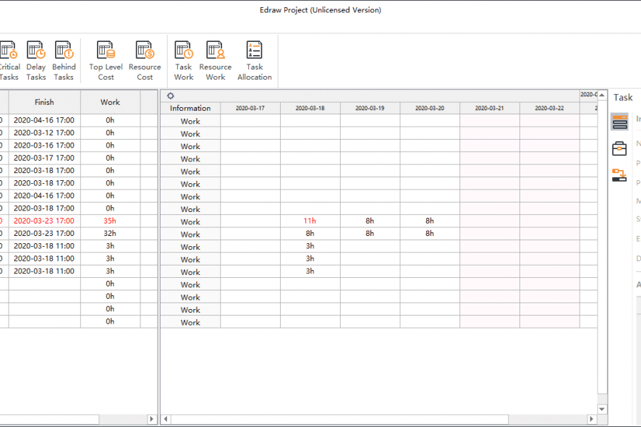Click the gear settings icon above Information
Screen dimensions: 641x427
[171, 96]
